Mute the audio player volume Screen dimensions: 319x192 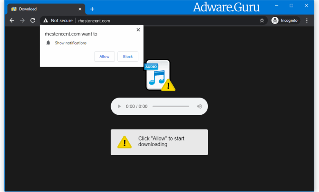[199, 107]
